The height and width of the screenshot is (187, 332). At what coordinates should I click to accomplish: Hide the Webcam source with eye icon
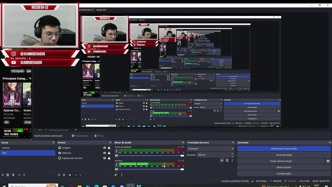click(x=105, y=153)
